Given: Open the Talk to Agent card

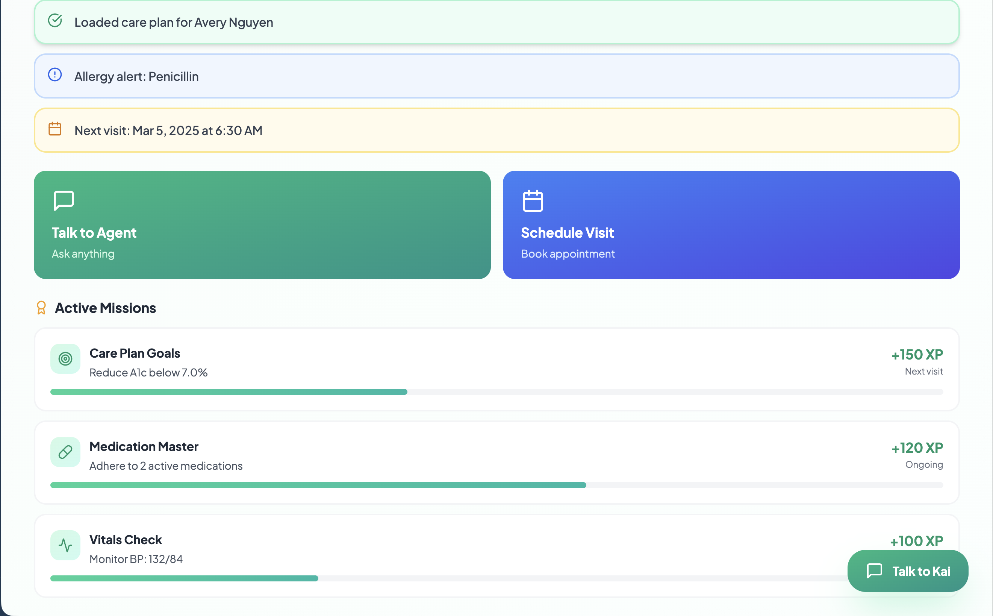Looking at the screenshot, I should (262, 225).
